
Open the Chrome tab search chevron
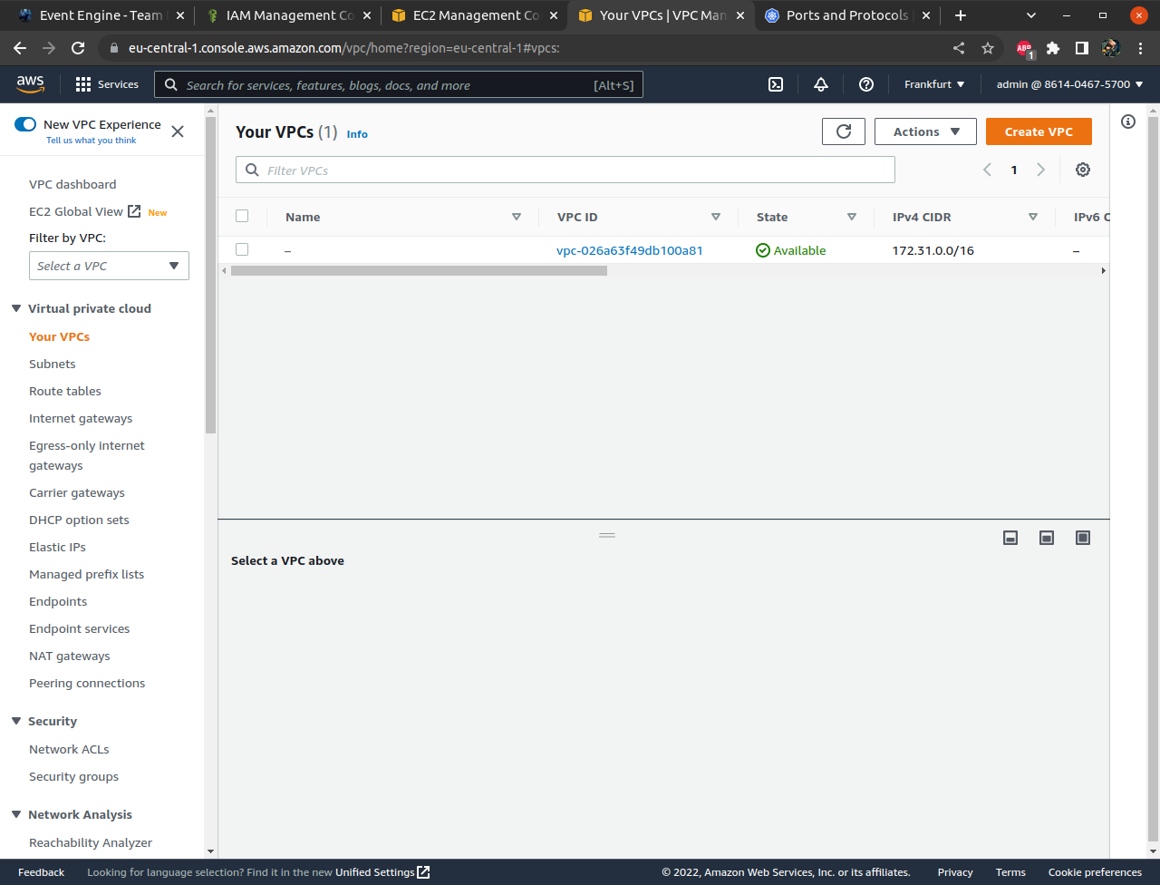pyautogui.click(x=1031, y=15)
